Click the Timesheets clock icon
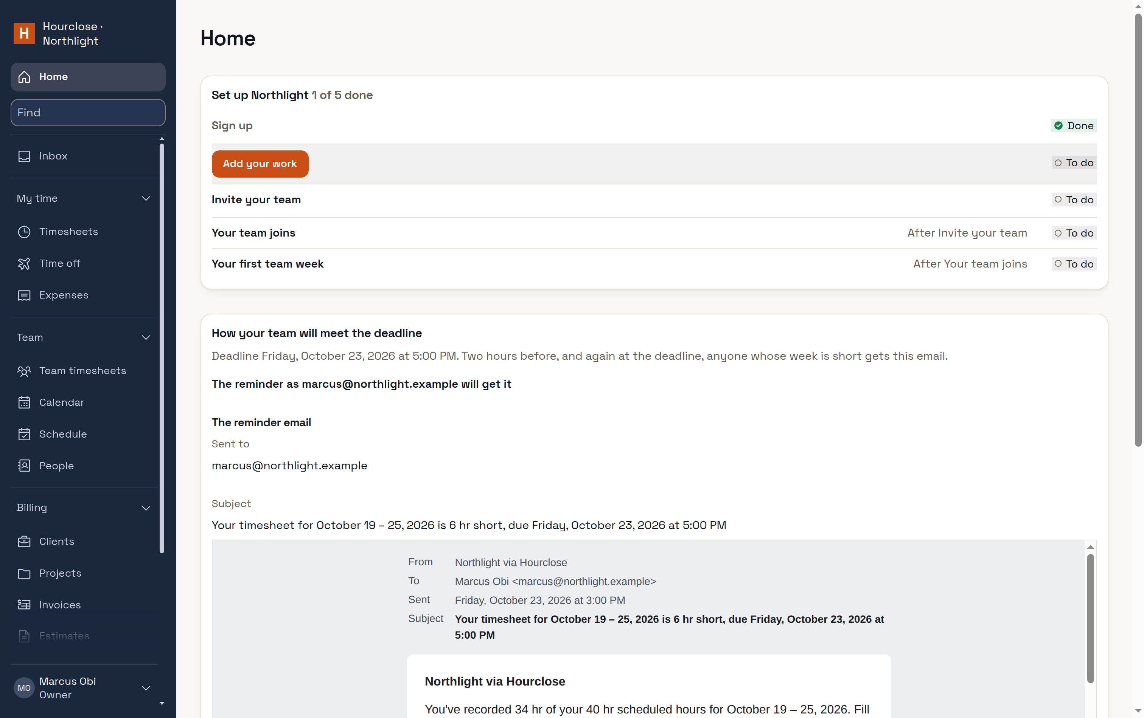This screenshot has height=718, width=1144. click(24, 232)
